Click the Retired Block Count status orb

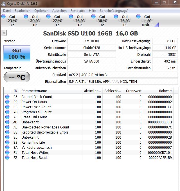7,97
